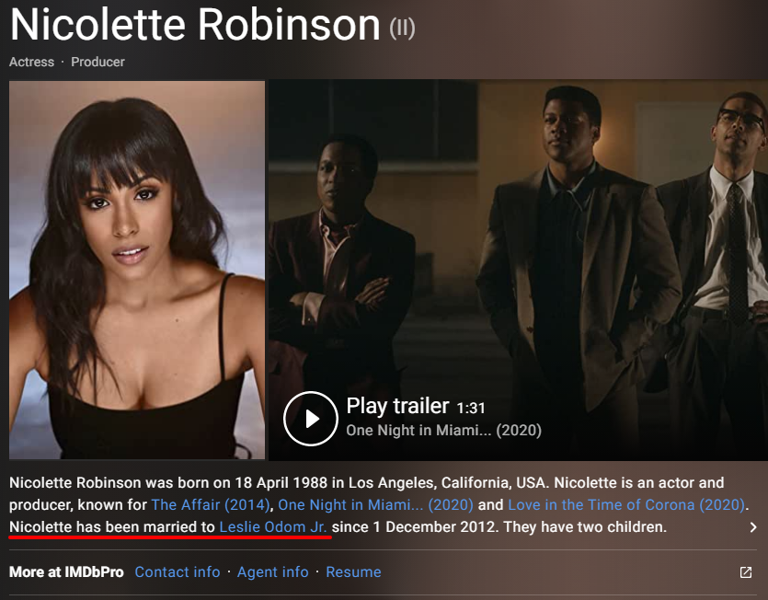Image resolution: width=768 pixels, height=600 pixels.
Task: Open Love in the Time of Corona (2020) link
Action: point(626,505)
